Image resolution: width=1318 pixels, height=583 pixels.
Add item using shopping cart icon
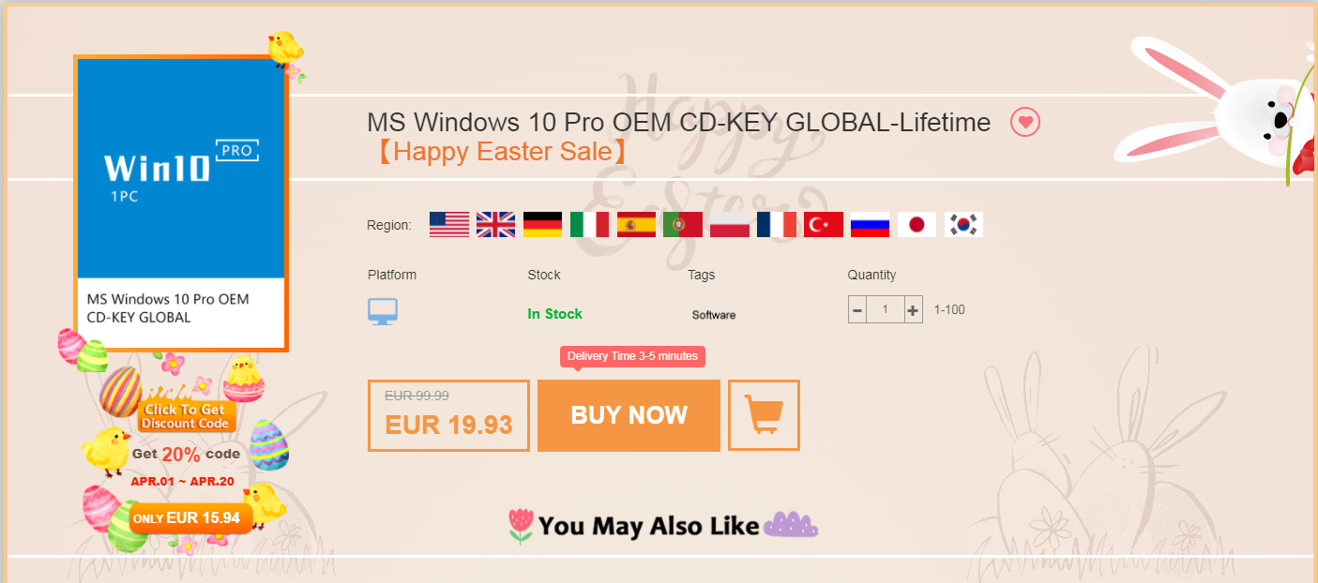point(764,415)
